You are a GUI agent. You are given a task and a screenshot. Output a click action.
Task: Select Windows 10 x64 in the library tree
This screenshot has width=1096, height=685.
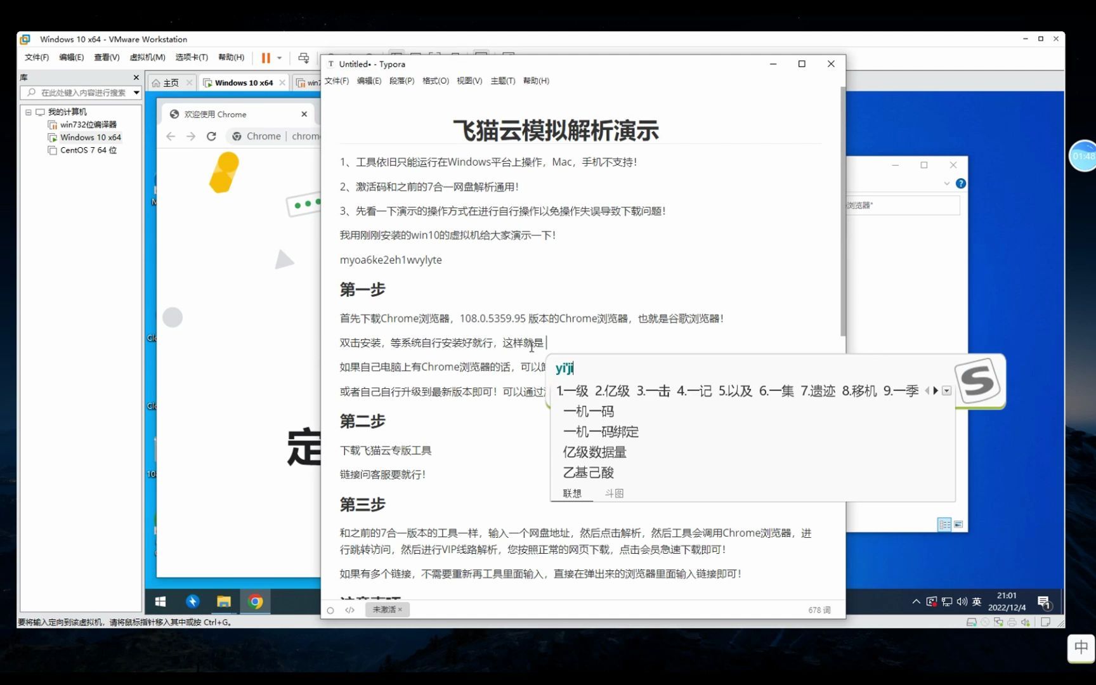[x=84, y=137]
